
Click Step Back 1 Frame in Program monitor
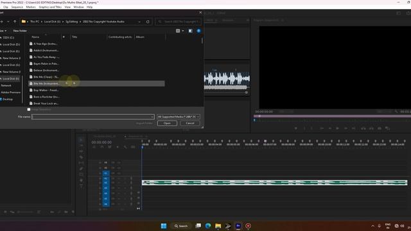[x=329, y=128]
